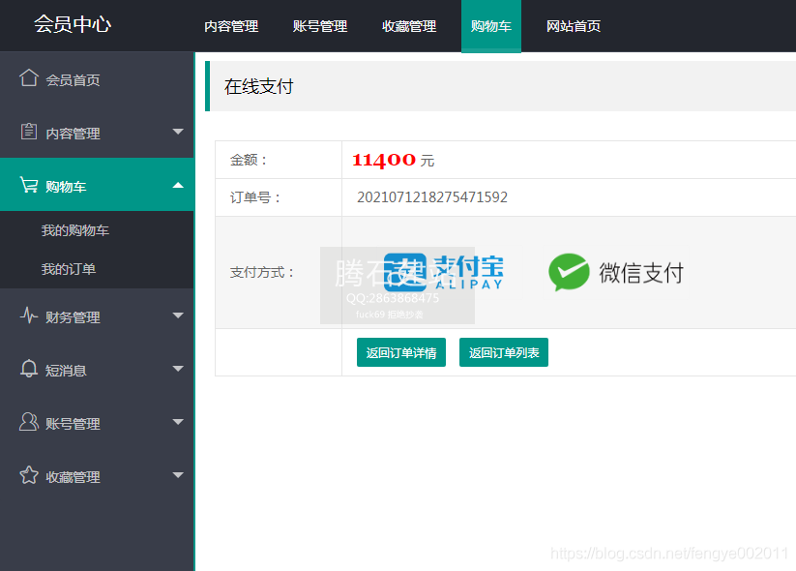
Task: Expand the sidebar 账号管理 arrow
Action: point(178,422)
